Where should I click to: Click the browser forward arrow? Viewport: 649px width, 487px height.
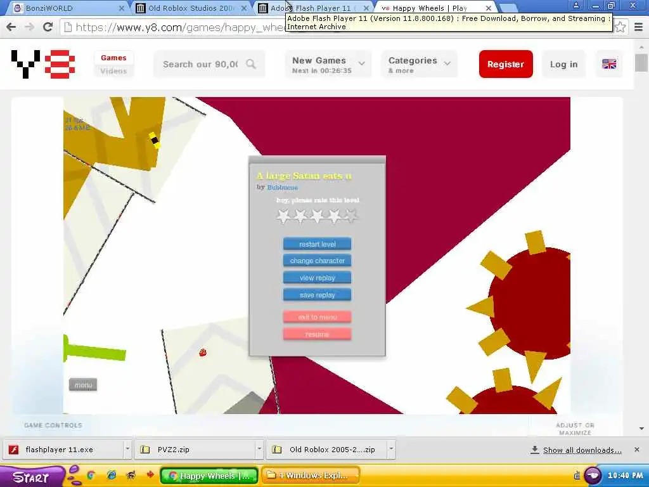tap(29, 27)
